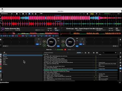
Task: Select ZHU & Tame Impala - My Life track
Action: (54, 66)
